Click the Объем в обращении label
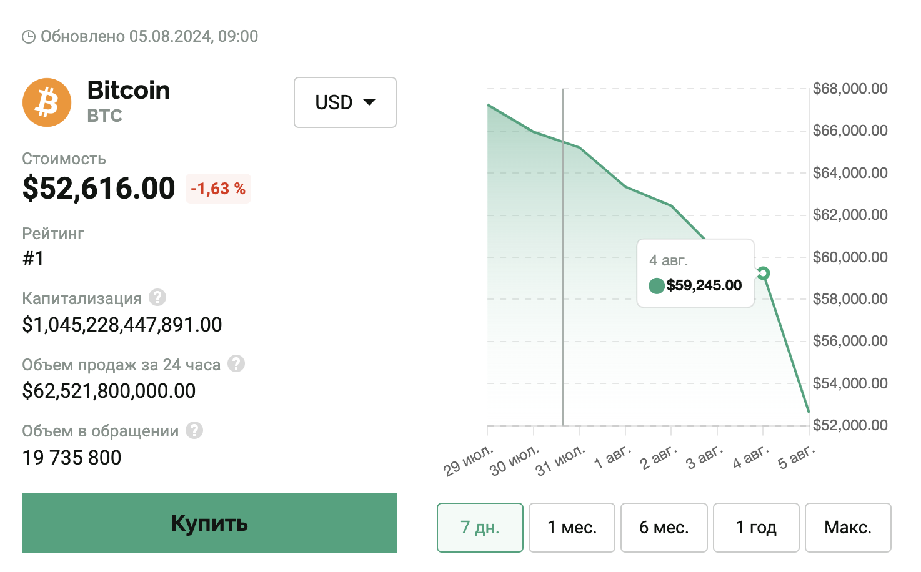The width and height of the screenshot is (921, 572). coord(101,431)
